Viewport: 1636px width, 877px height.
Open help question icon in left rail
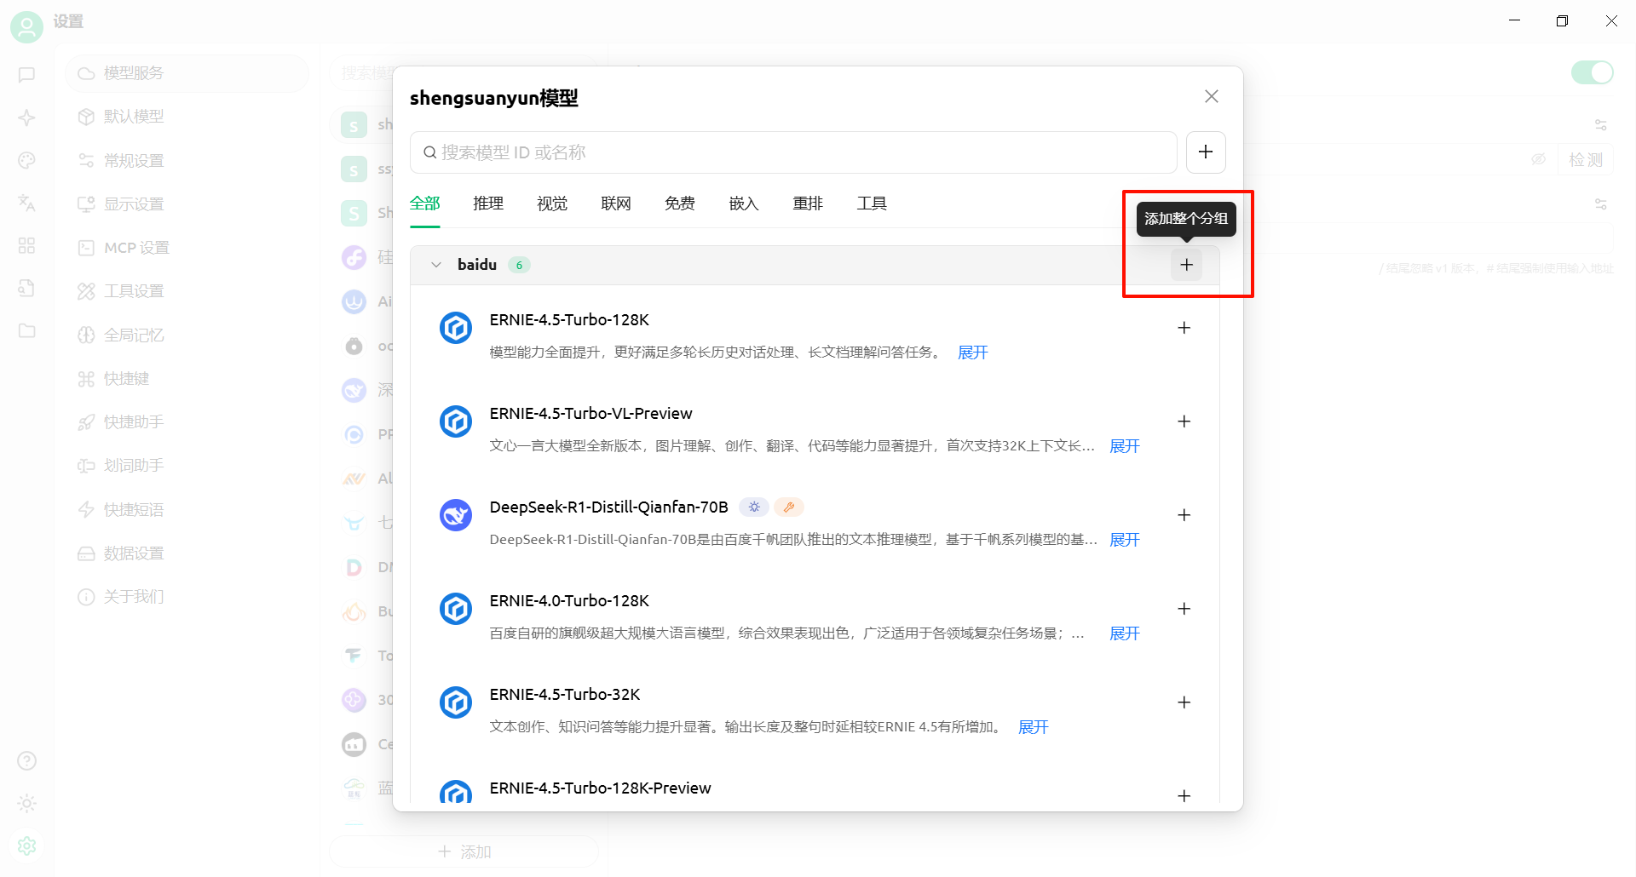pyautogui.click(x=26, y=760)
